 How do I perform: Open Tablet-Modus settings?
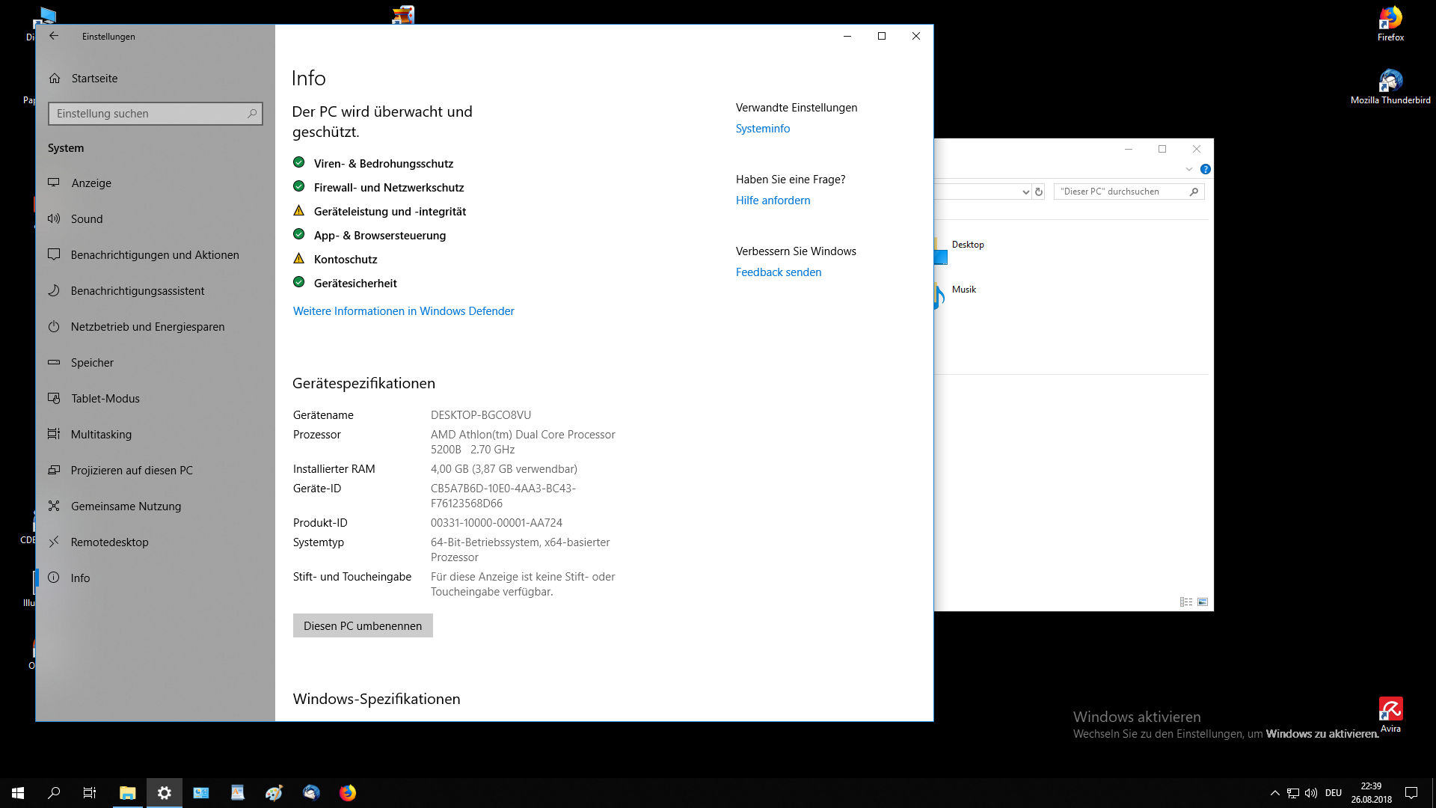coord(105,399)
